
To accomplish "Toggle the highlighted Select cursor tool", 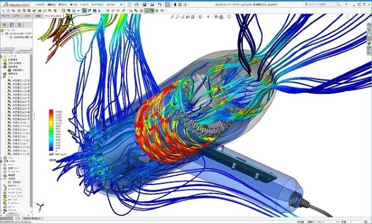I will pyautogui.click(x=167, y=4).
